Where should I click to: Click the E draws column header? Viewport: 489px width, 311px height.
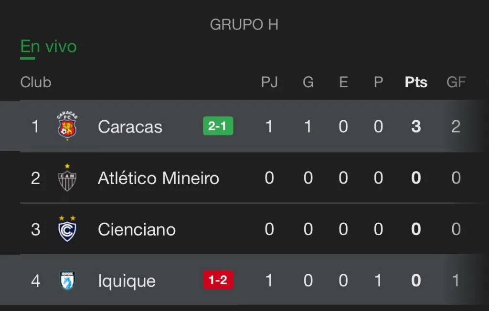click(343, 83)
